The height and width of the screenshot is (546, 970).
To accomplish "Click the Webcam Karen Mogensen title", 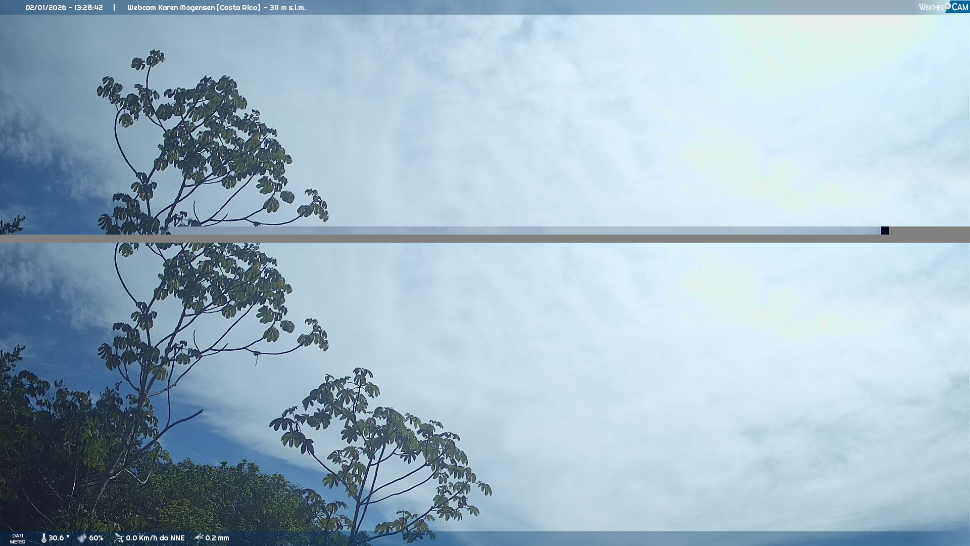I will click(x=171, y=8).
